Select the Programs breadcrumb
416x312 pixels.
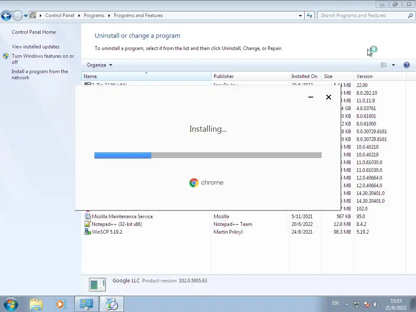point(94,15)
